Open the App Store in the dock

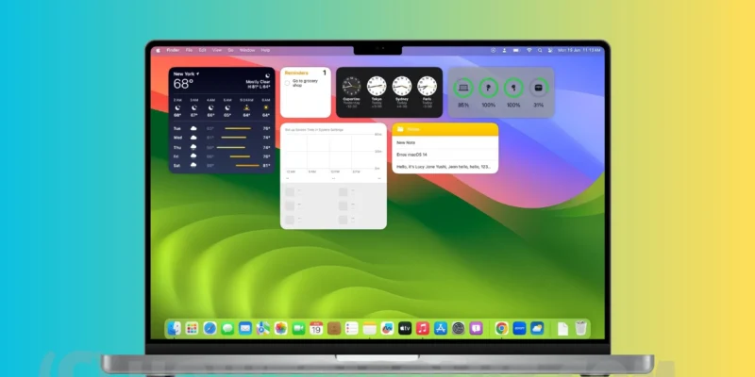coord(441,328)
